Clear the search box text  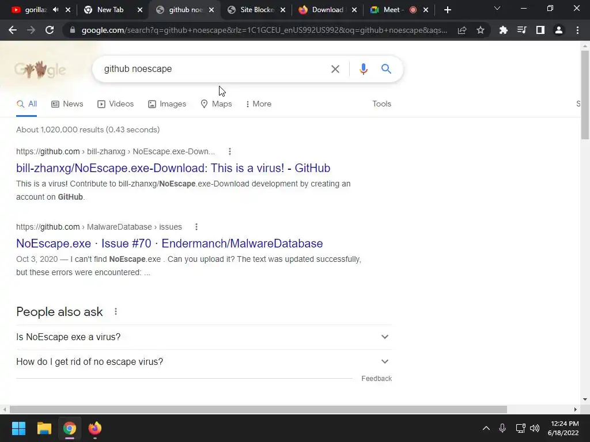click(335, 69)
